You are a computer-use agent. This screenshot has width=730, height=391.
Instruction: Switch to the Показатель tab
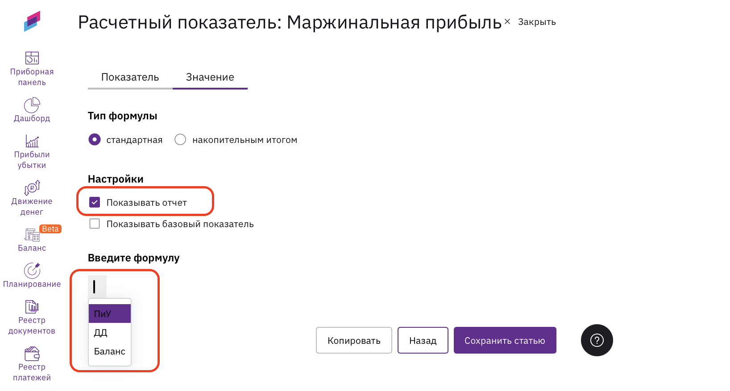tap(130, 77)
